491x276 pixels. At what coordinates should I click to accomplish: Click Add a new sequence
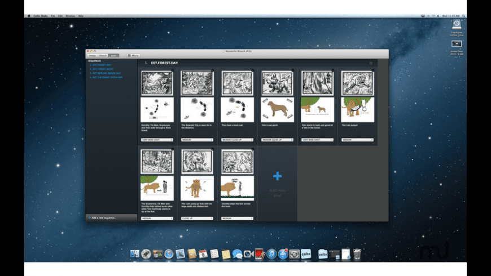pyautogui.click(x=103, y=217)
